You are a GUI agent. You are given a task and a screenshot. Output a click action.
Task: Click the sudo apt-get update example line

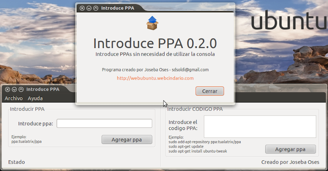pos(186,146)
